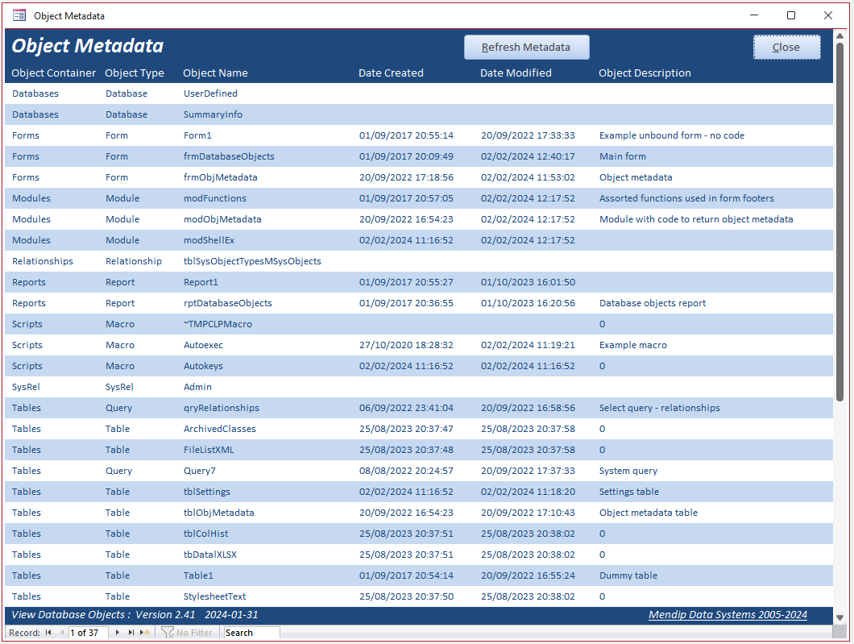Select tblSysObjectTypesMSysObjects relationship name
This screenshot has width=854, height=644.
tap(252, 261)
